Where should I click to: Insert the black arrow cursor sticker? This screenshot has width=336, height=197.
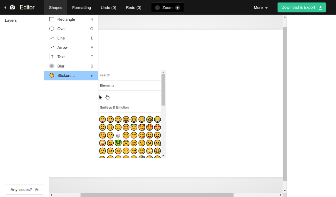[101, 97]
